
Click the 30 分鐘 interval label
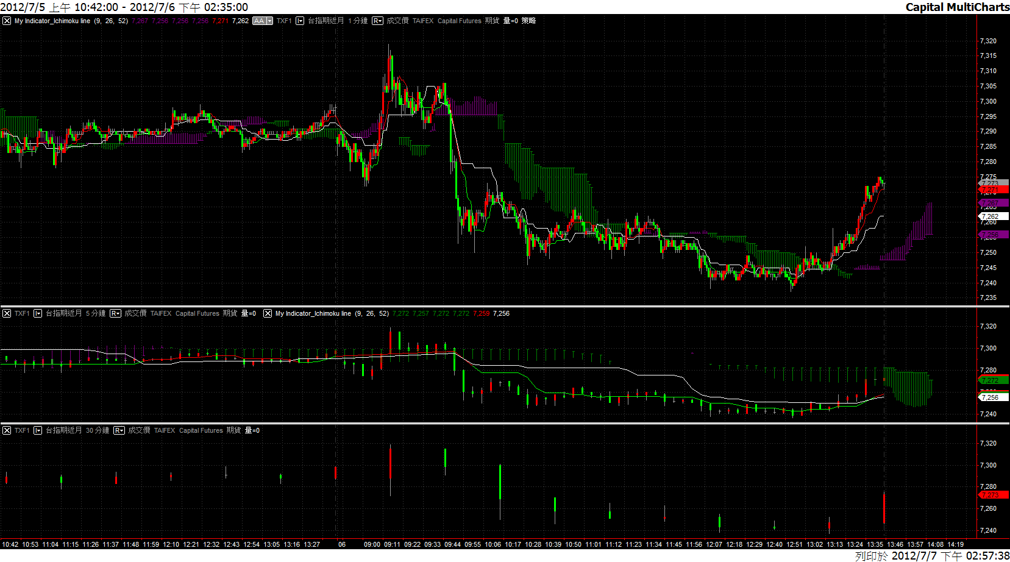click(x=98, y=430)
